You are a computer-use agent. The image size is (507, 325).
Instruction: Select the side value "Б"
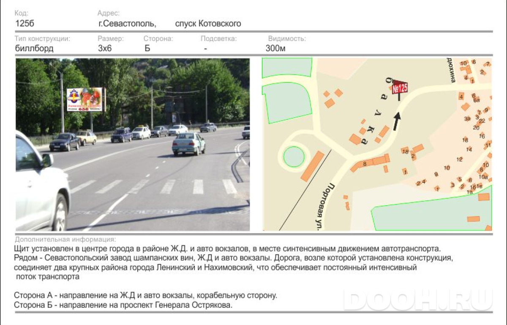point(147,48)
